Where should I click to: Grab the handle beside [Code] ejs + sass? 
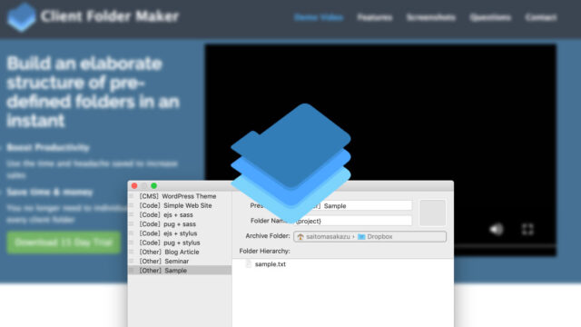(x=131, y=214)
